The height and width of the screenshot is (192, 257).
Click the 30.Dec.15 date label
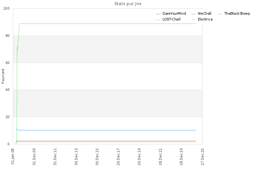click(97, 157)
